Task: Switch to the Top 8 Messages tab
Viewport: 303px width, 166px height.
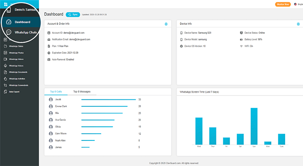Action: pyautogui.click(x=82, y=92)
